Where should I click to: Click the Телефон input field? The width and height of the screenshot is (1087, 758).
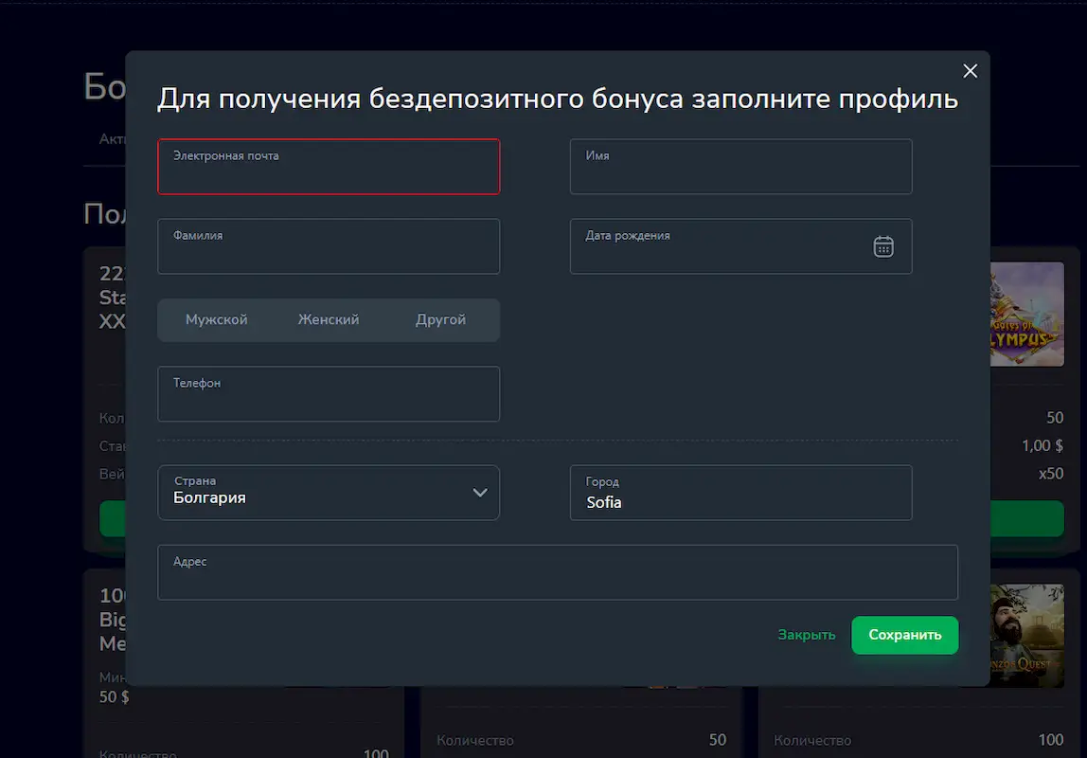tap(329, 394)
